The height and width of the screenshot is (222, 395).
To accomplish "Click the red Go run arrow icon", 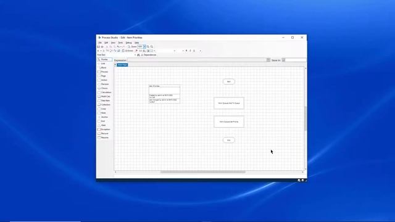I will [x=136, y=51].
